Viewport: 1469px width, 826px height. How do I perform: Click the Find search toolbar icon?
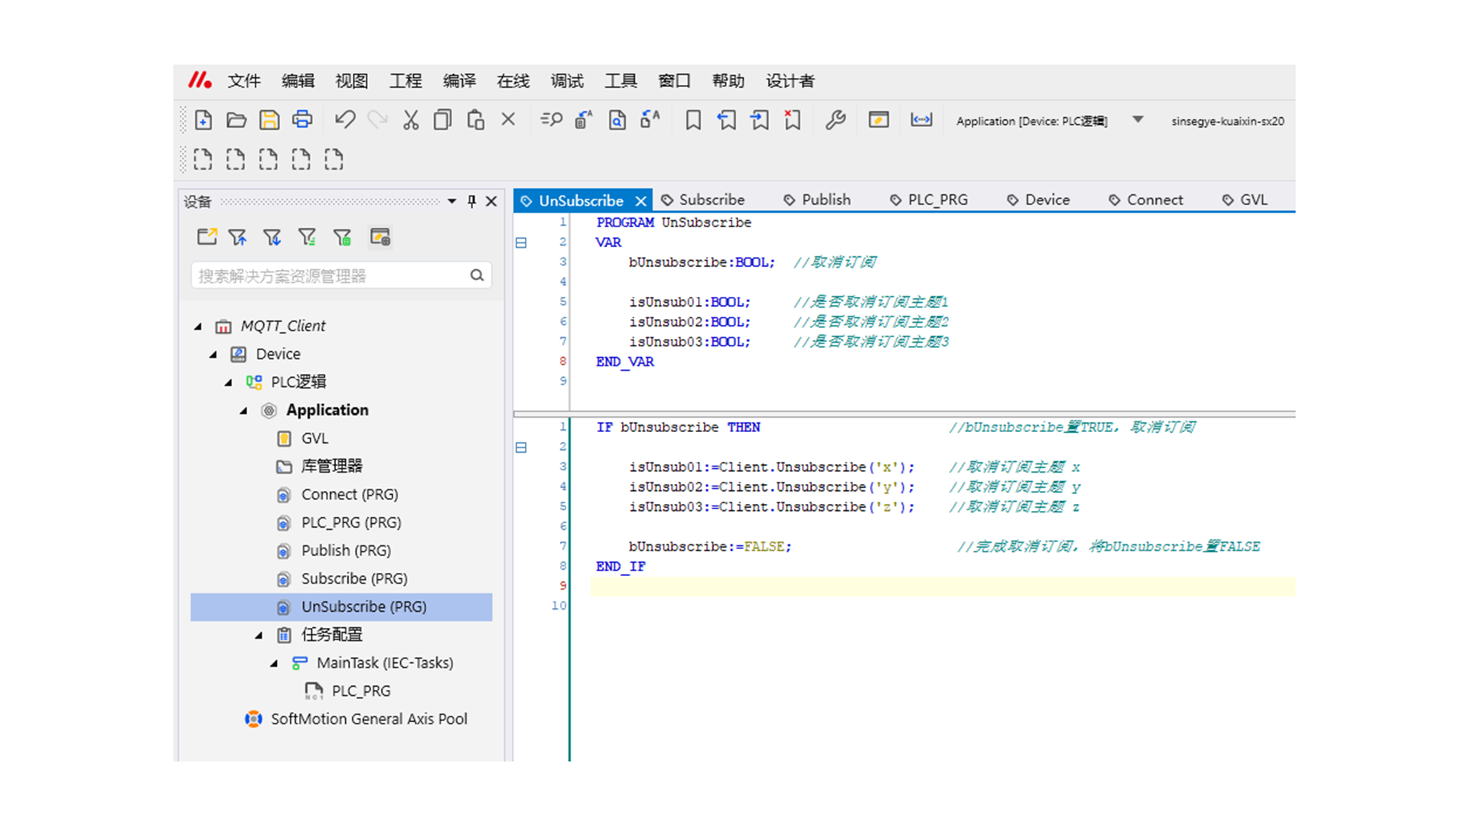[551, 120]
